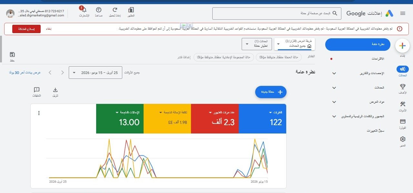Viewport: 413px width, 193px height.
Task: Click the account email address text
Action: point(40,15)
